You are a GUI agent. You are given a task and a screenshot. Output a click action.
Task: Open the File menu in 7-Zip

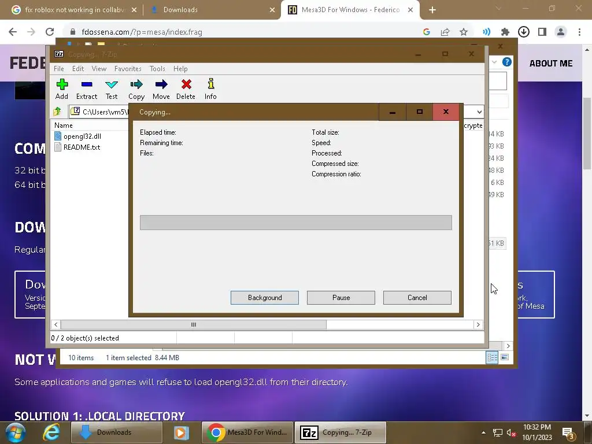[59, 69]
